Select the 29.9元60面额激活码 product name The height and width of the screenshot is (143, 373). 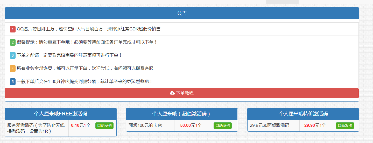coord(269,125)
